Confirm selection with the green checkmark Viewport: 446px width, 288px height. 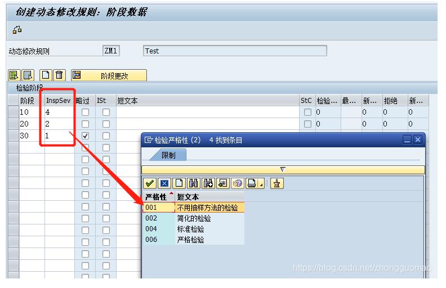click(150, 183)
